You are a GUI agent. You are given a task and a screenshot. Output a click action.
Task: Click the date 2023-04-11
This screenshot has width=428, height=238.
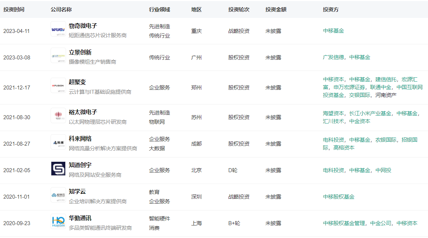(x=17, y=31)
